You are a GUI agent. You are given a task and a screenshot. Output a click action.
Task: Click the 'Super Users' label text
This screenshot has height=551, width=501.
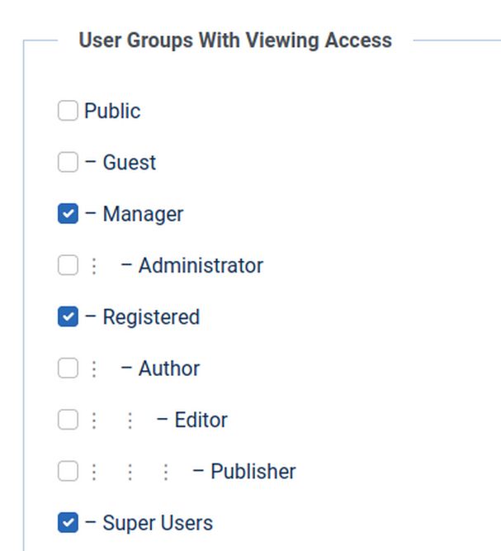click(x=158, y=523)
